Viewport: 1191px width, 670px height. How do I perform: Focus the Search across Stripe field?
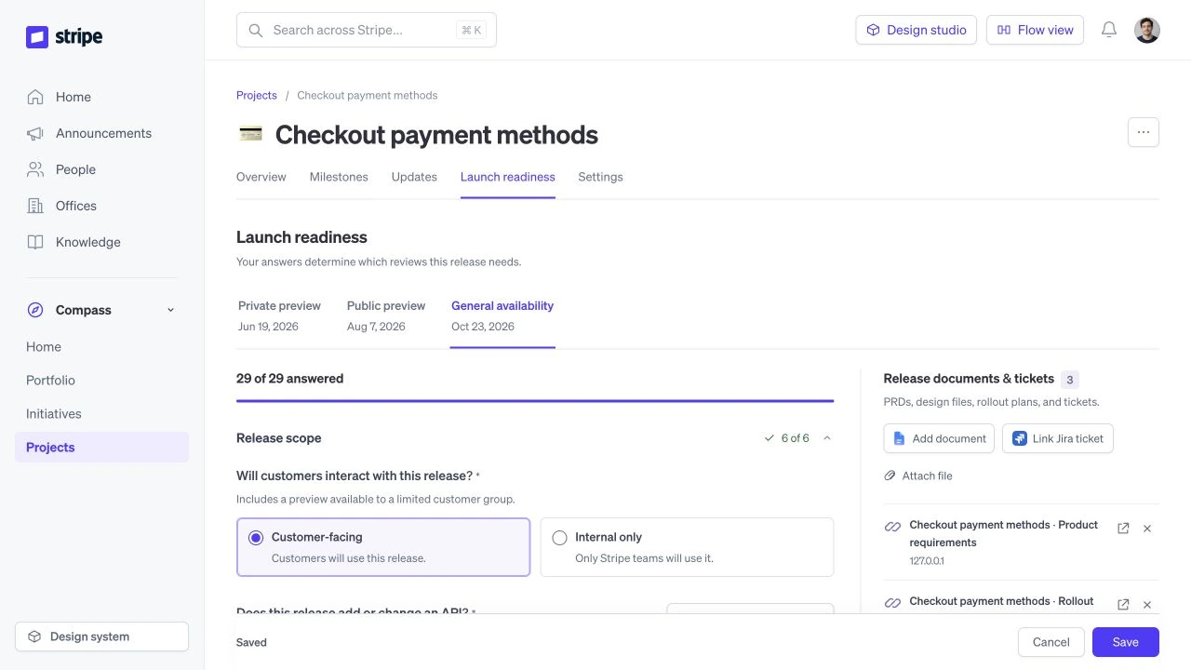coord(367,30)
